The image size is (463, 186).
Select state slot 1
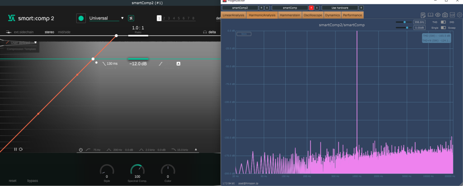[159, 19]
